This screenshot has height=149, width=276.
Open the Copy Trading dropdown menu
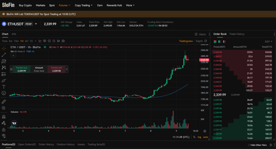(84, 5)
